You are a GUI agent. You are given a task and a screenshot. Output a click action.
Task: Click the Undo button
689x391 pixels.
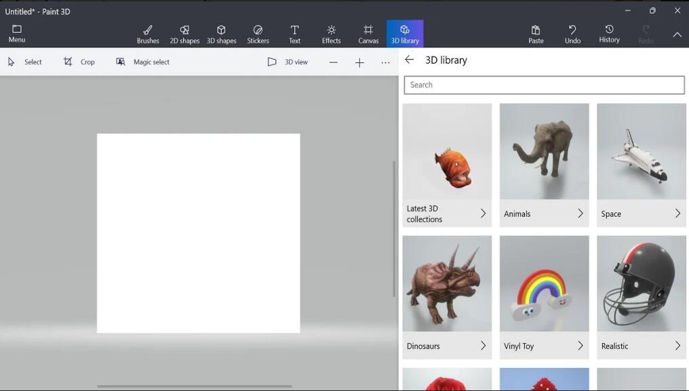pyautogui.click(x=572, y=34)
